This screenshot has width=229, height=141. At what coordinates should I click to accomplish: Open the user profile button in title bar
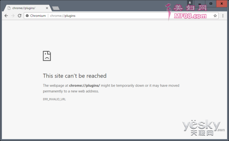click(190, 3)
